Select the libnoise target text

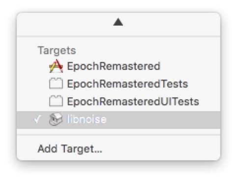87,119
